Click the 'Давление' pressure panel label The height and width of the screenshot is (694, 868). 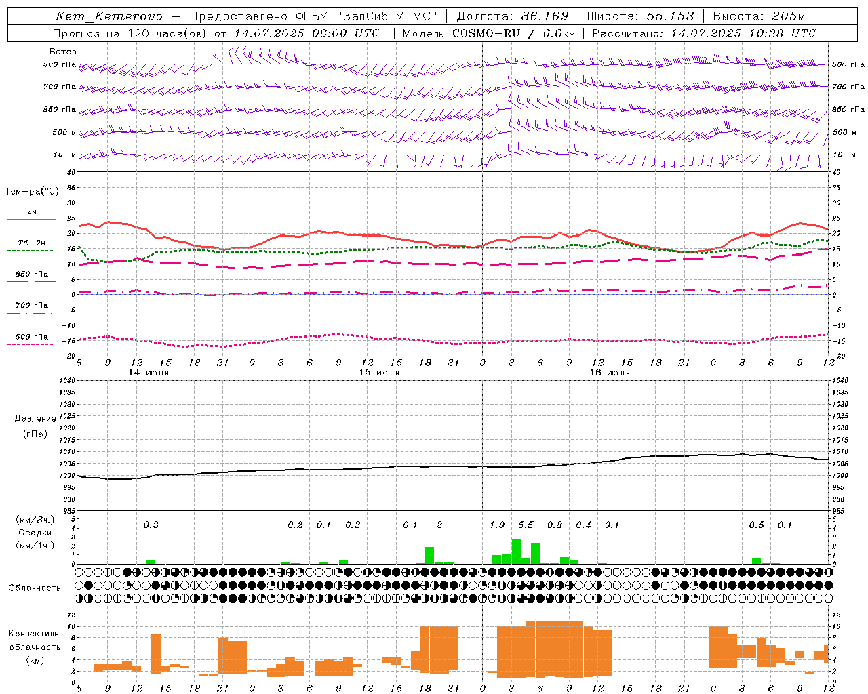[x=35, y=419]
